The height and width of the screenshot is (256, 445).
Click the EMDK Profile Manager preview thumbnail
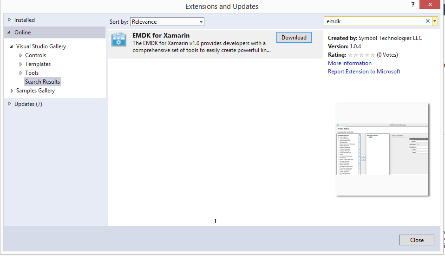382,149
